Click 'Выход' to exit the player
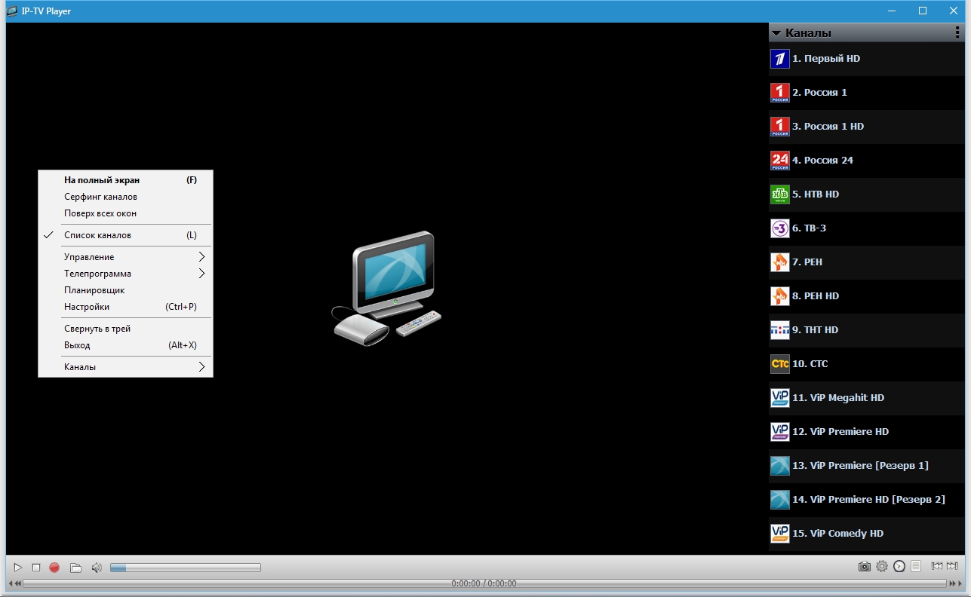This screenshot has height=597, width=971. (x=77, y=345)
